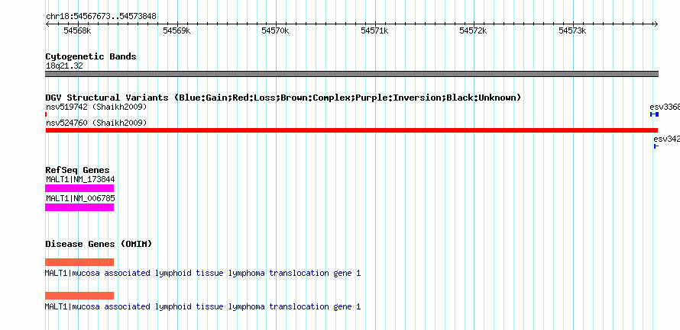
Task: Open the second MALT1 lymphoma translocation gene link
Action: tap(202, 306)
